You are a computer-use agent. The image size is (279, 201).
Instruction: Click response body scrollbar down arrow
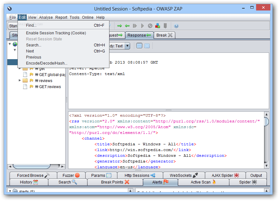(x=266, y=166)
